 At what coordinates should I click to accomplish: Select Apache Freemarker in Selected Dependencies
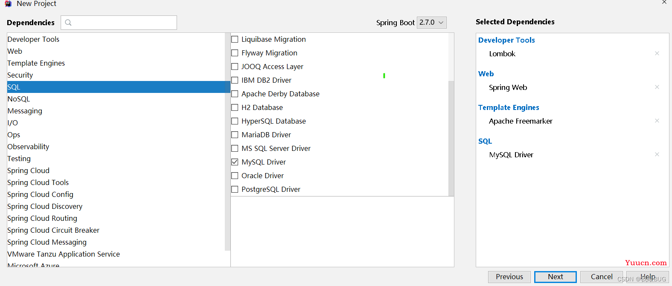point(521,121)
